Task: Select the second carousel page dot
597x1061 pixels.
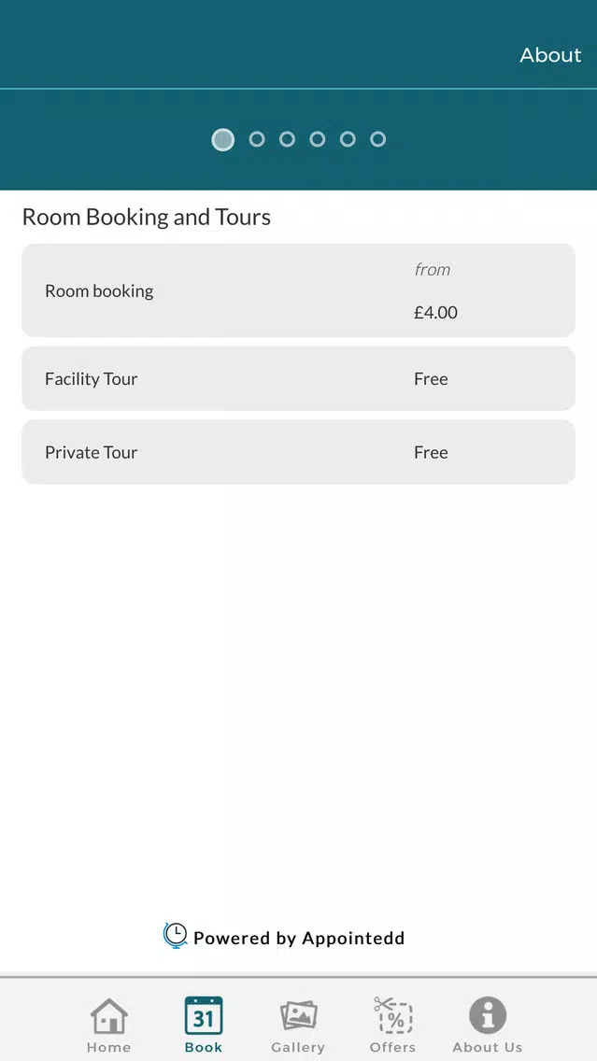Action: click(257, 139)
